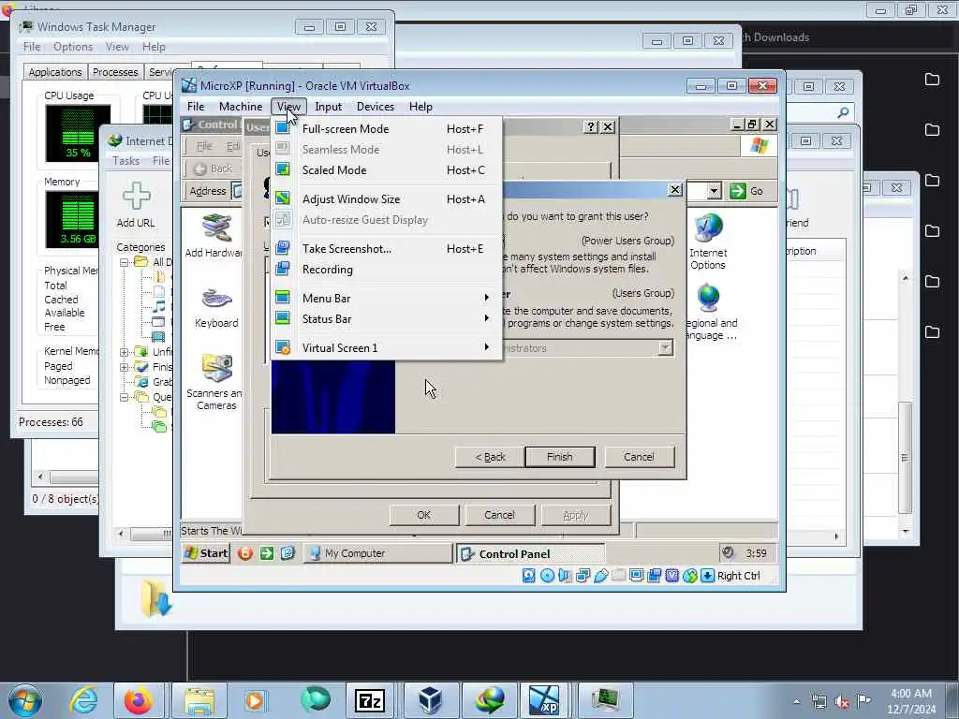Screen dimensions: 959x719
Task: Open the Address bar dropdown beside Go
Action: [x=714, y=191]
